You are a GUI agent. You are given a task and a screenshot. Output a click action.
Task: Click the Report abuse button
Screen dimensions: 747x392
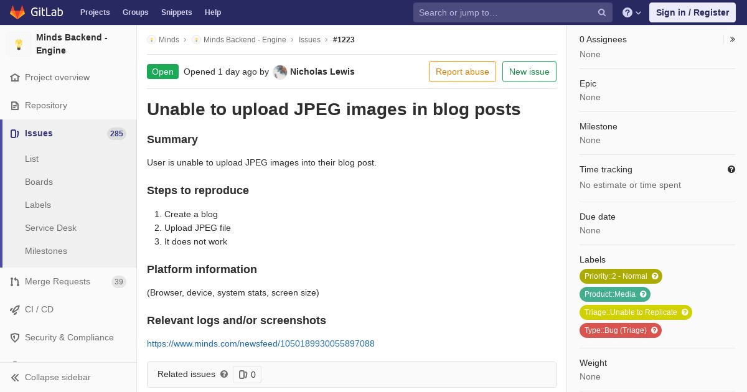coord(463,72)
